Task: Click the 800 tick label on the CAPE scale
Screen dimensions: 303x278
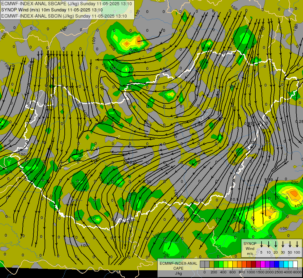Action: 242,272
